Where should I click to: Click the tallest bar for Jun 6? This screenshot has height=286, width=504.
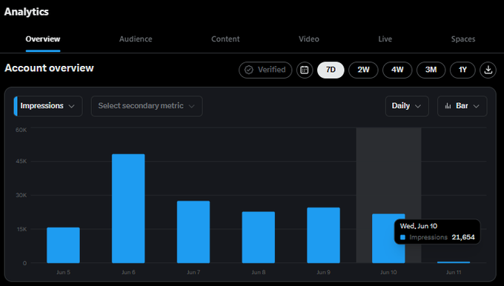[128, 208]
